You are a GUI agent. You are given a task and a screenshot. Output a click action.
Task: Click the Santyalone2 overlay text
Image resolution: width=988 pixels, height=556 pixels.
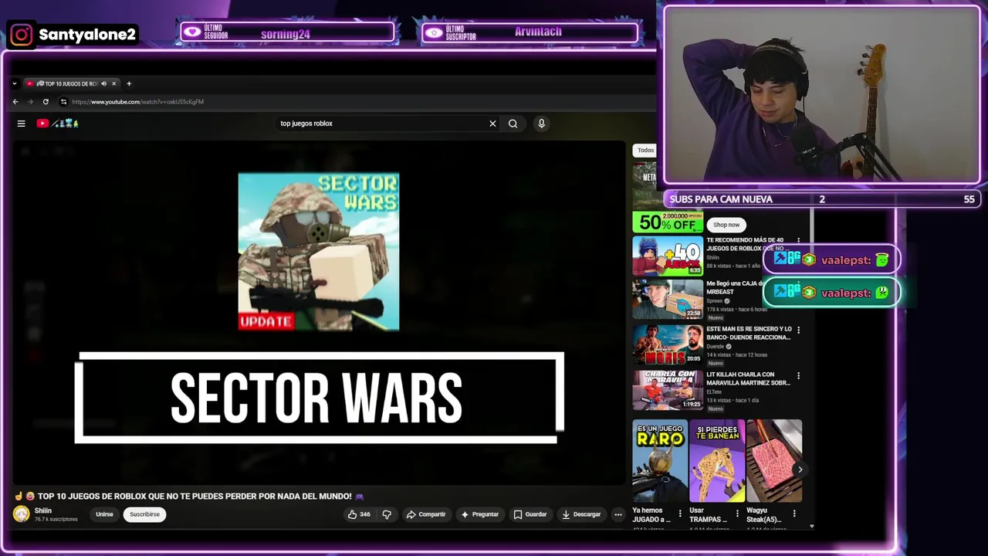point(87,35)
